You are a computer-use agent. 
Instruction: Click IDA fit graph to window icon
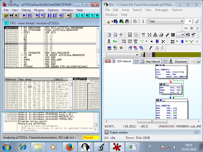coord(149,35)
